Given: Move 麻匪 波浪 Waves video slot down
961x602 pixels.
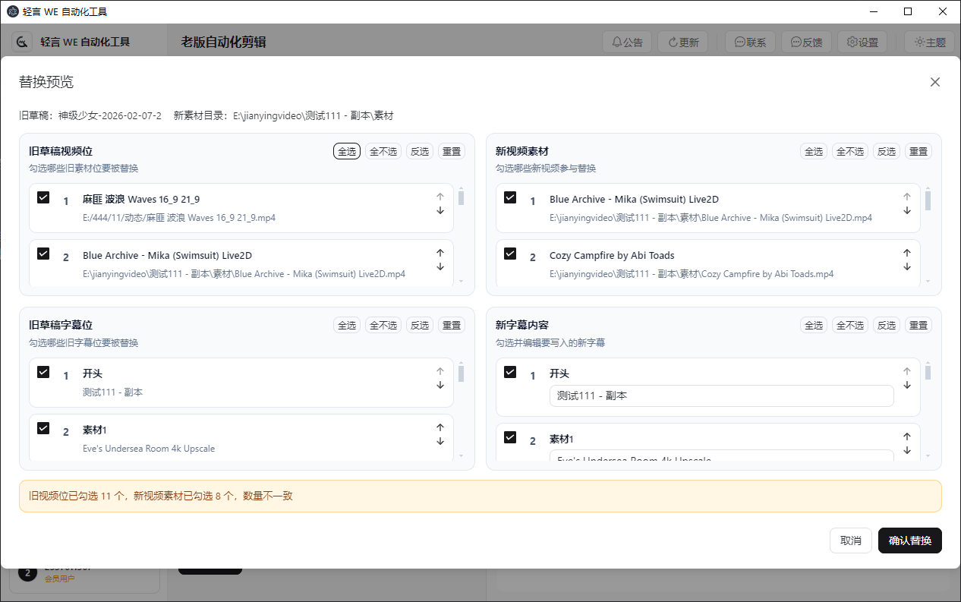Looking at the screenshot, I should (440, 210).
